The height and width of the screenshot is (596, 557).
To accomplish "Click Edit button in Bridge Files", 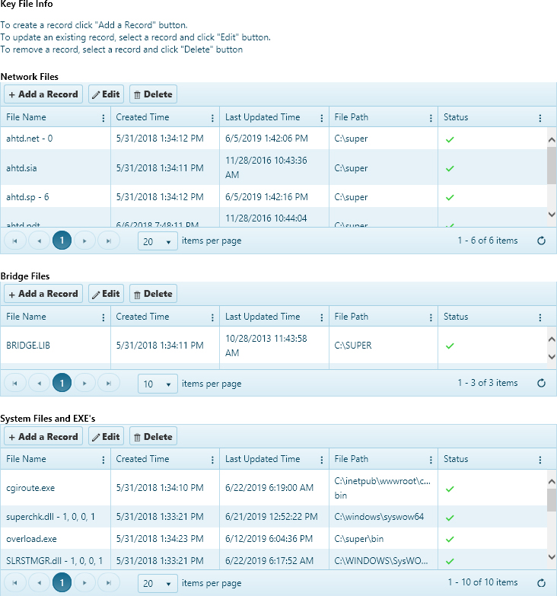I will click(106, 294).
